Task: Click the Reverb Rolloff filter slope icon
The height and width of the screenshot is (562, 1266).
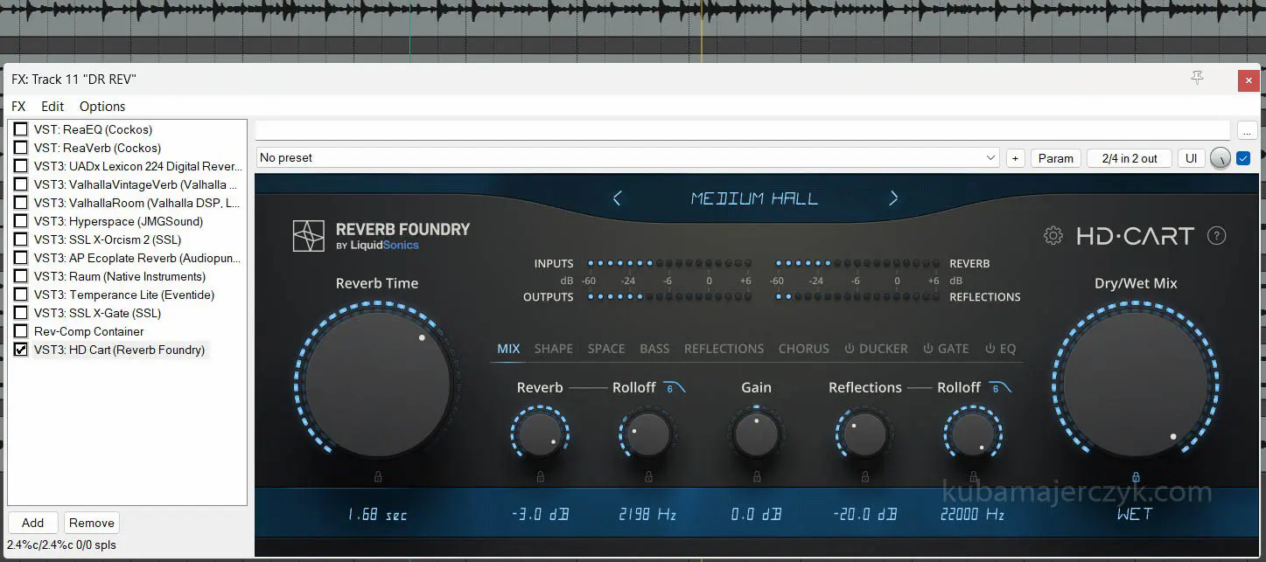Action: click(674, 388)
